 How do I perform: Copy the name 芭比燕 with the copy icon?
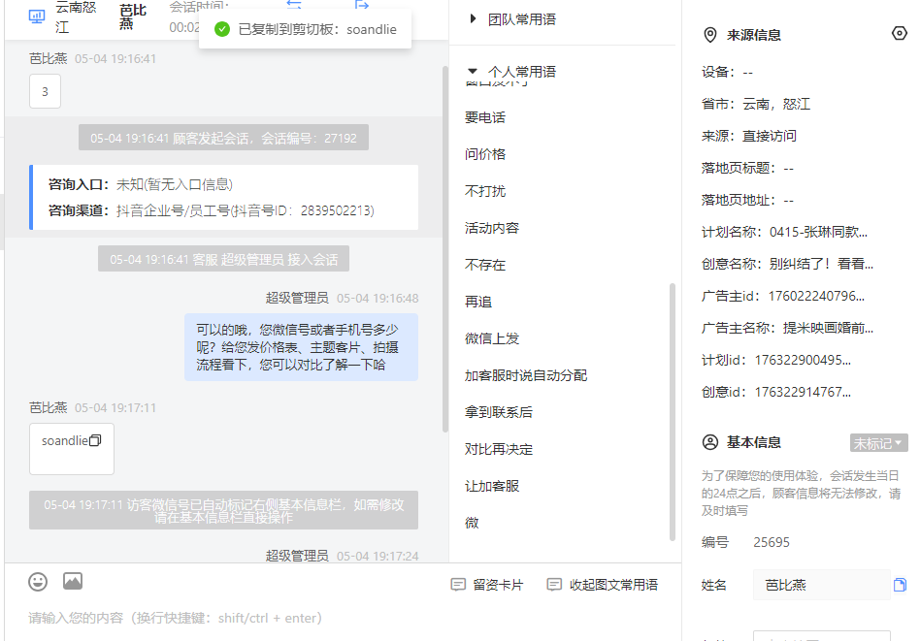(x=900, y=585)
